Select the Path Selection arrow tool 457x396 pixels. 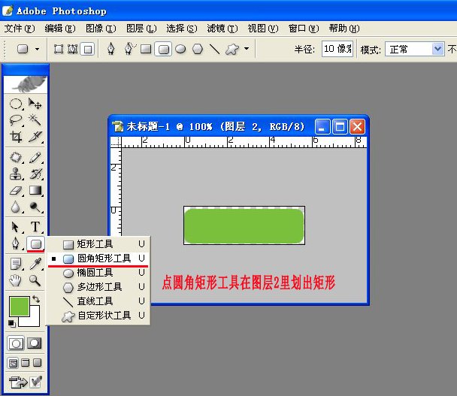click(x=16, y=227)
